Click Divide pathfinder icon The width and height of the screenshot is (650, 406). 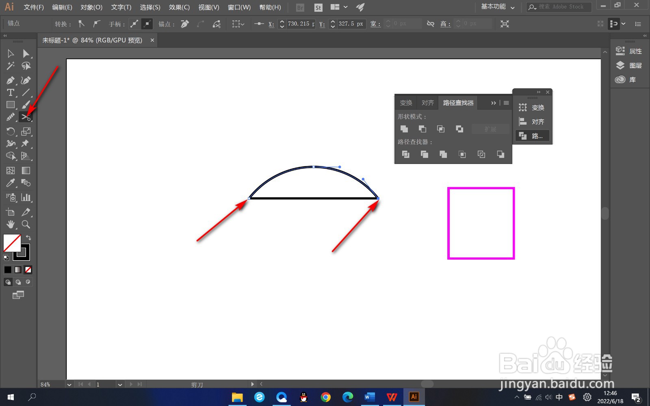[405, 154]
